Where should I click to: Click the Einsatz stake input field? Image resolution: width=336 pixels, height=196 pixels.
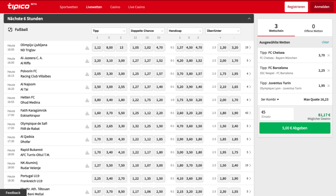277,114
